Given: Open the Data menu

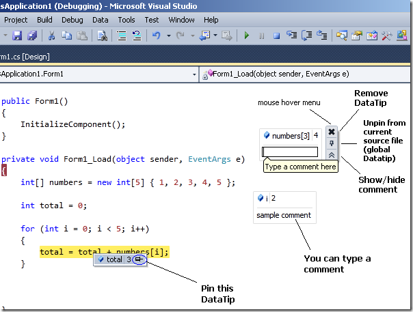Looking at the screenshot, I should pyautogui.click(x=100, y=20).
